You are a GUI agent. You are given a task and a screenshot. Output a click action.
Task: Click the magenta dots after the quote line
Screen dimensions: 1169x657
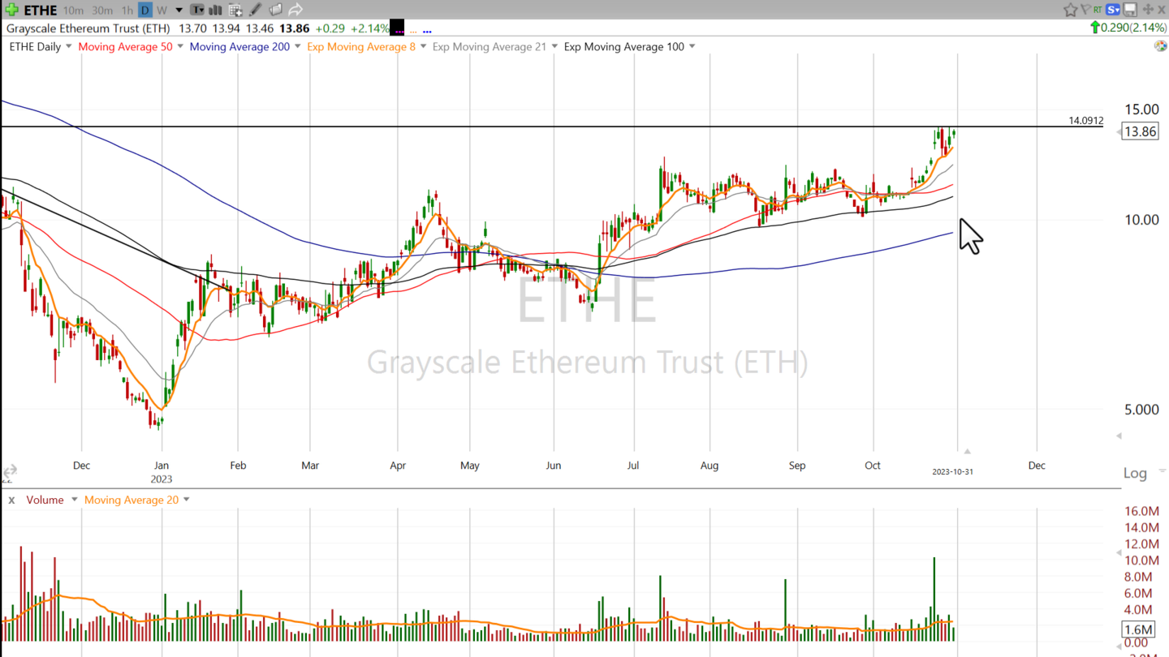399,32
